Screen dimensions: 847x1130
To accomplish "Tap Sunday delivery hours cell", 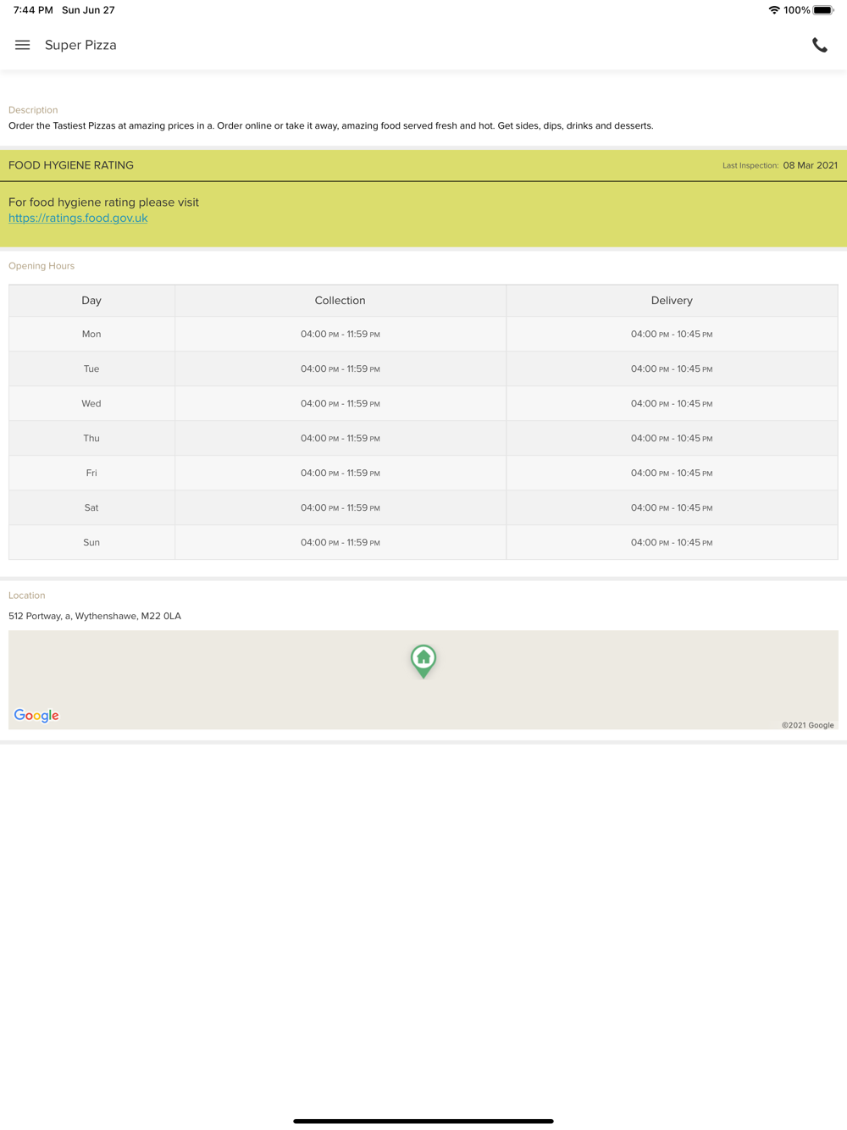I will click(x=672, y=542).
